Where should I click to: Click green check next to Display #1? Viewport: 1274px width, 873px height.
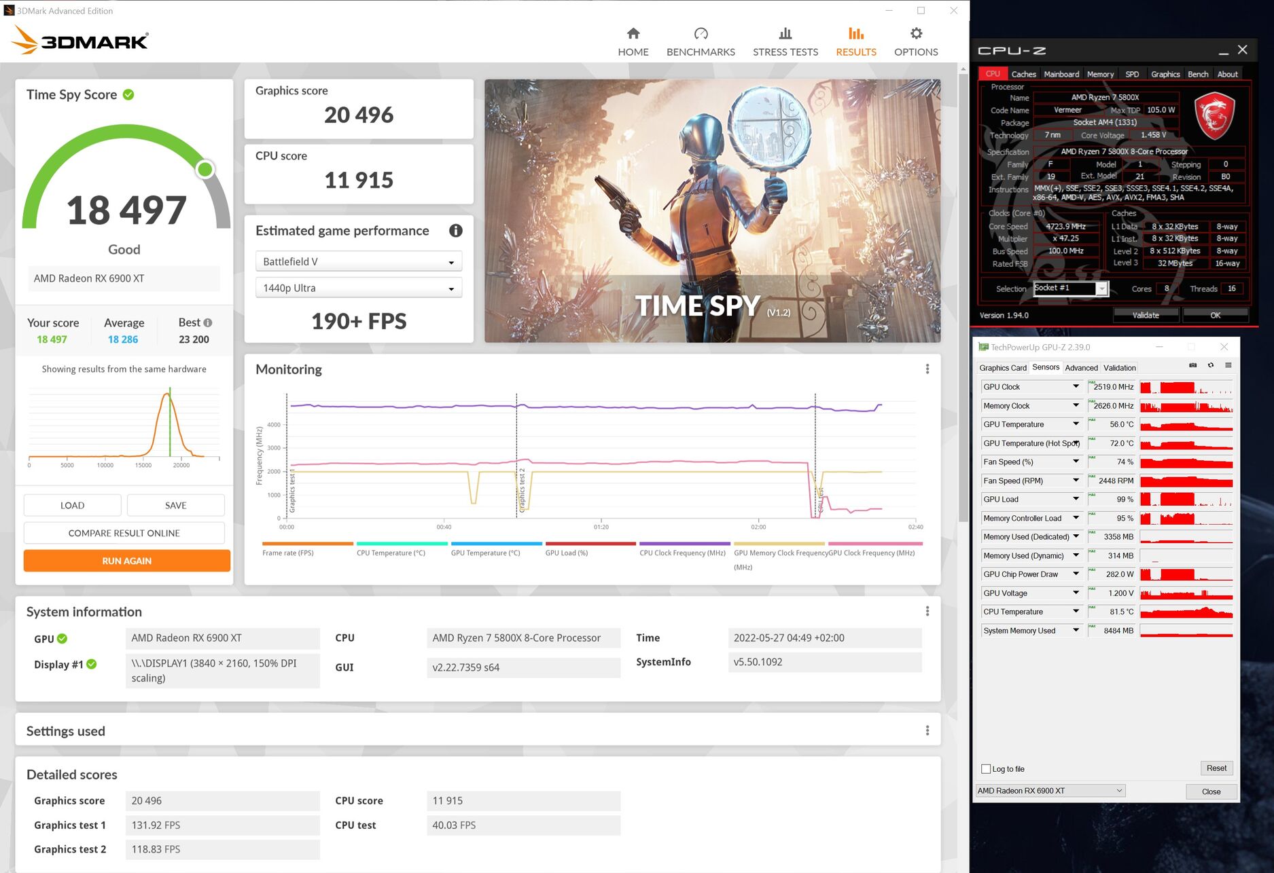[92, 665]
